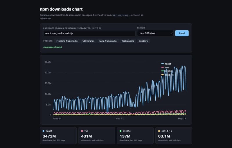
Task: Click the 15.0M y-axis label
Action: (x=48, y=83)
